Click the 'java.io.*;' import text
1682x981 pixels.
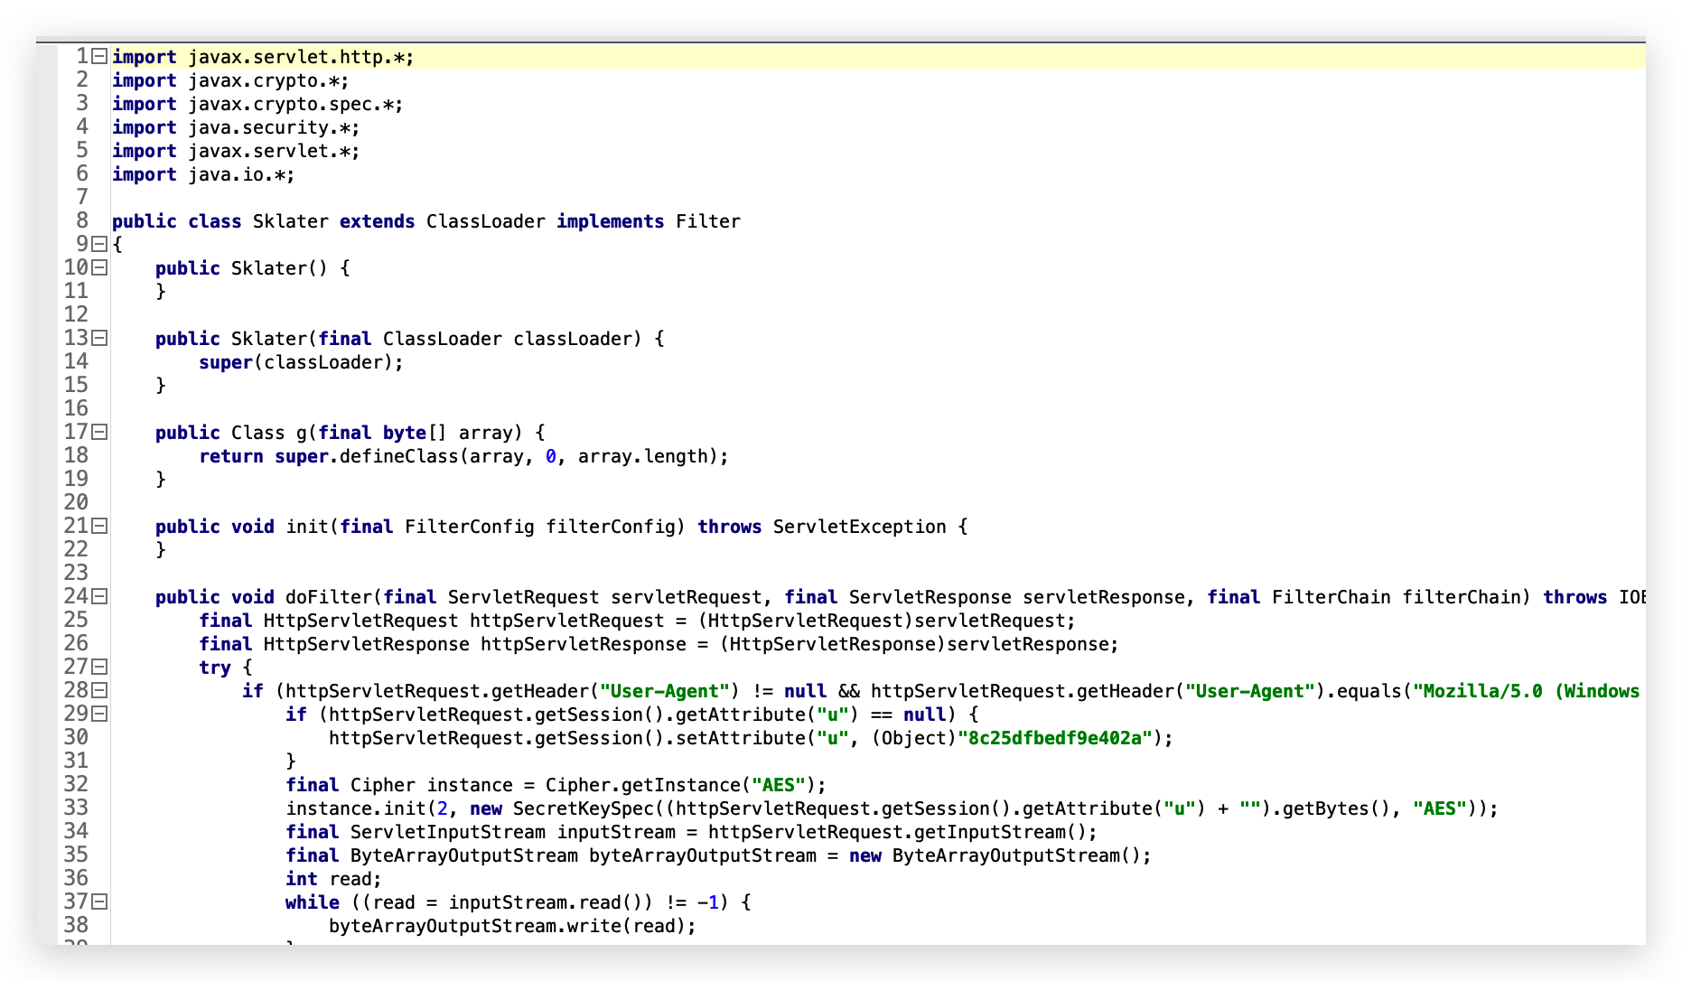(x=241, y=174)
